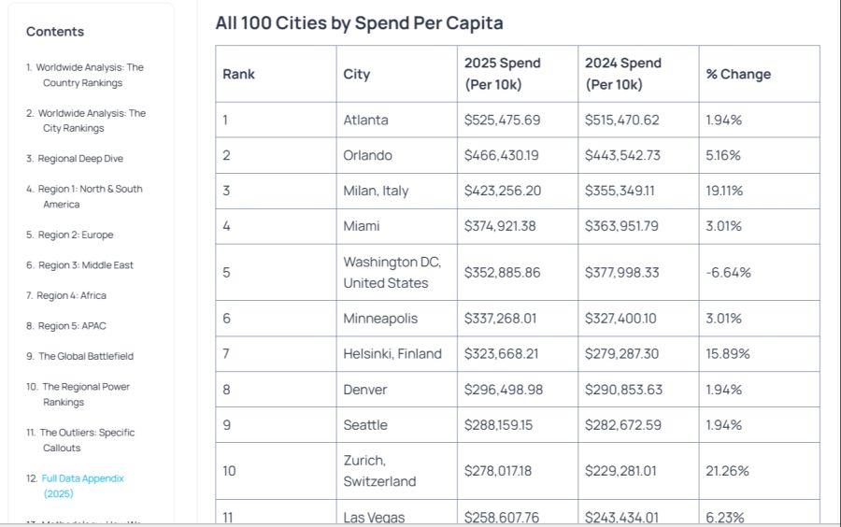
Task: Go to Region 4: Africa section
Action: tap(72, 295)
